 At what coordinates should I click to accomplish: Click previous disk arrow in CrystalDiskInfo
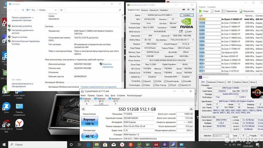click(x=83, y=109)
